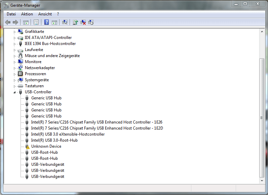This screenshot has width=268, height=195.
Task: Expand the Monitore node
Action: (x=14, y=62)
